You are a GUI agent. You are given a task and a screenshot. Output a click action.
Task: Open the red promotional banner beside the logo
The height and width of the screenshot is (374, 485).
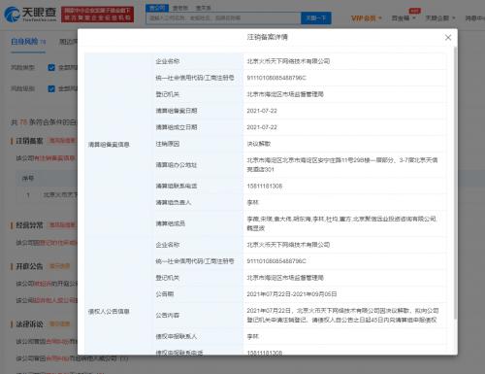[97, 15]
